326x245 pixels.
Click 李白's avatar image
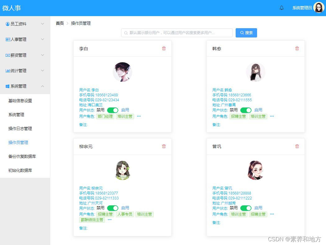click(x=122, y=72)
